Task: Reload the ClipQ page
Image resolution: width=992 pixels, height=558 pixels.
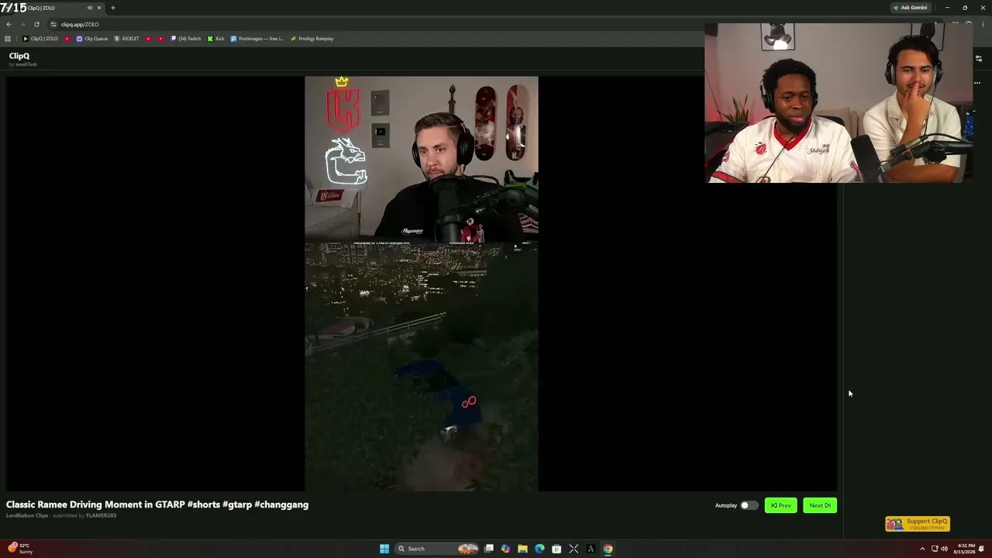Action: coord(36,24)
